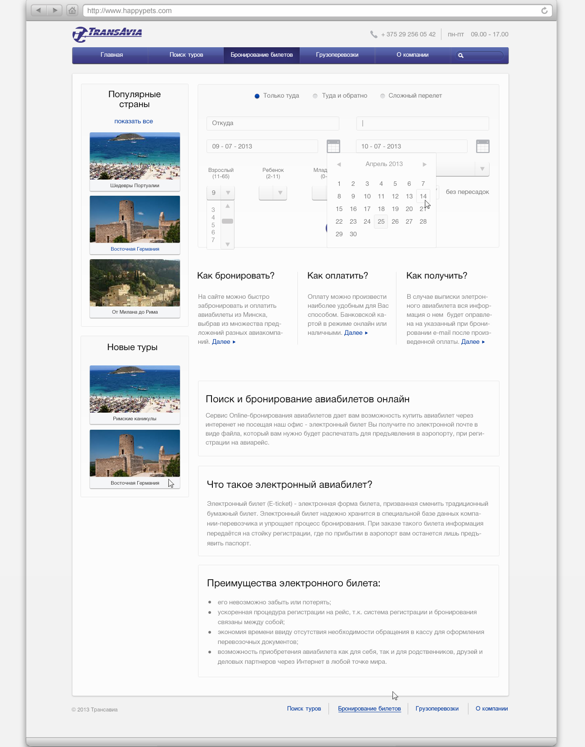Click footer link 'О компании'
This screenshot has height=747, width=585.
click(492, 709)
